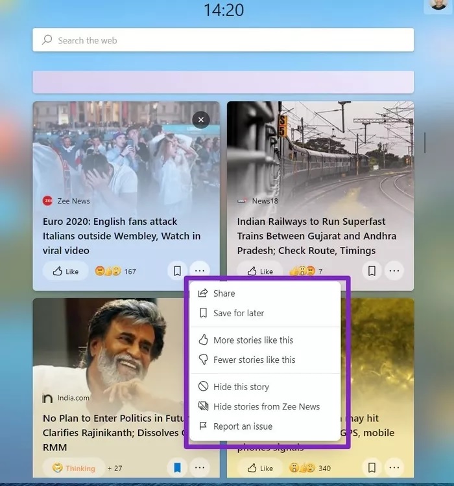Open more options for bottom-right yellow story
Image resolution: width=454 pixels, height=486 pixels.
coord(394,467)
